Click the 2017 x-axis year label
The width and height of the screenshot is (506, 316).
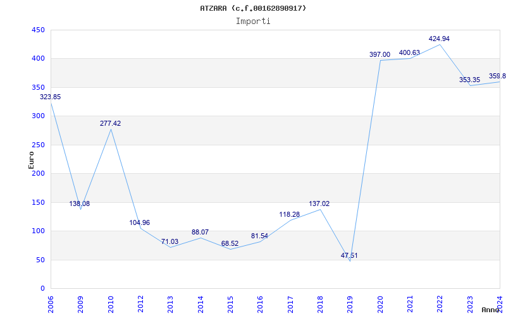(x=290, y=305)
